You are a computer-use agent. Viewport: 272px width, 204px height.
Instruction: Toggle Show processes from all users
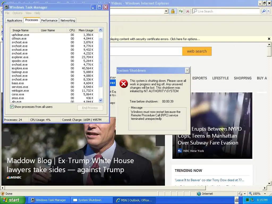pos(12,107)
